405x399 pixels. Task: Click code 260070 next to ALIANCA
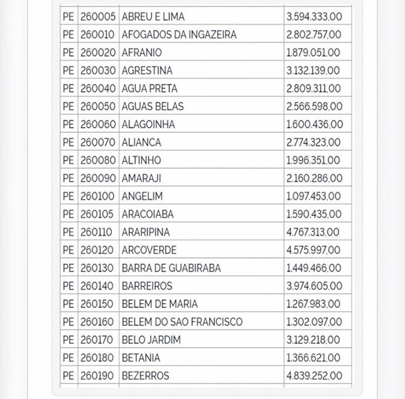(97, 142)
